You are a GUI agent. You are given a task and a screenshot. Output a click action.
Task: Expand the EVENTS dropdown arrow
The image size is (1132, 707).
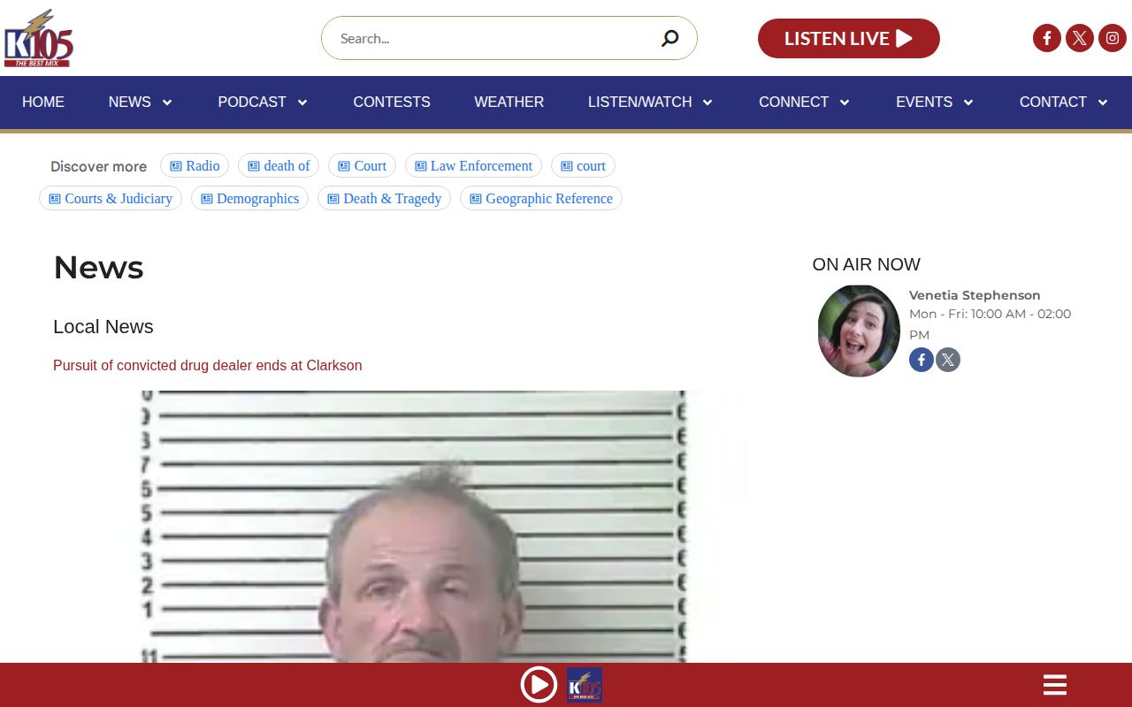[968, 103]
